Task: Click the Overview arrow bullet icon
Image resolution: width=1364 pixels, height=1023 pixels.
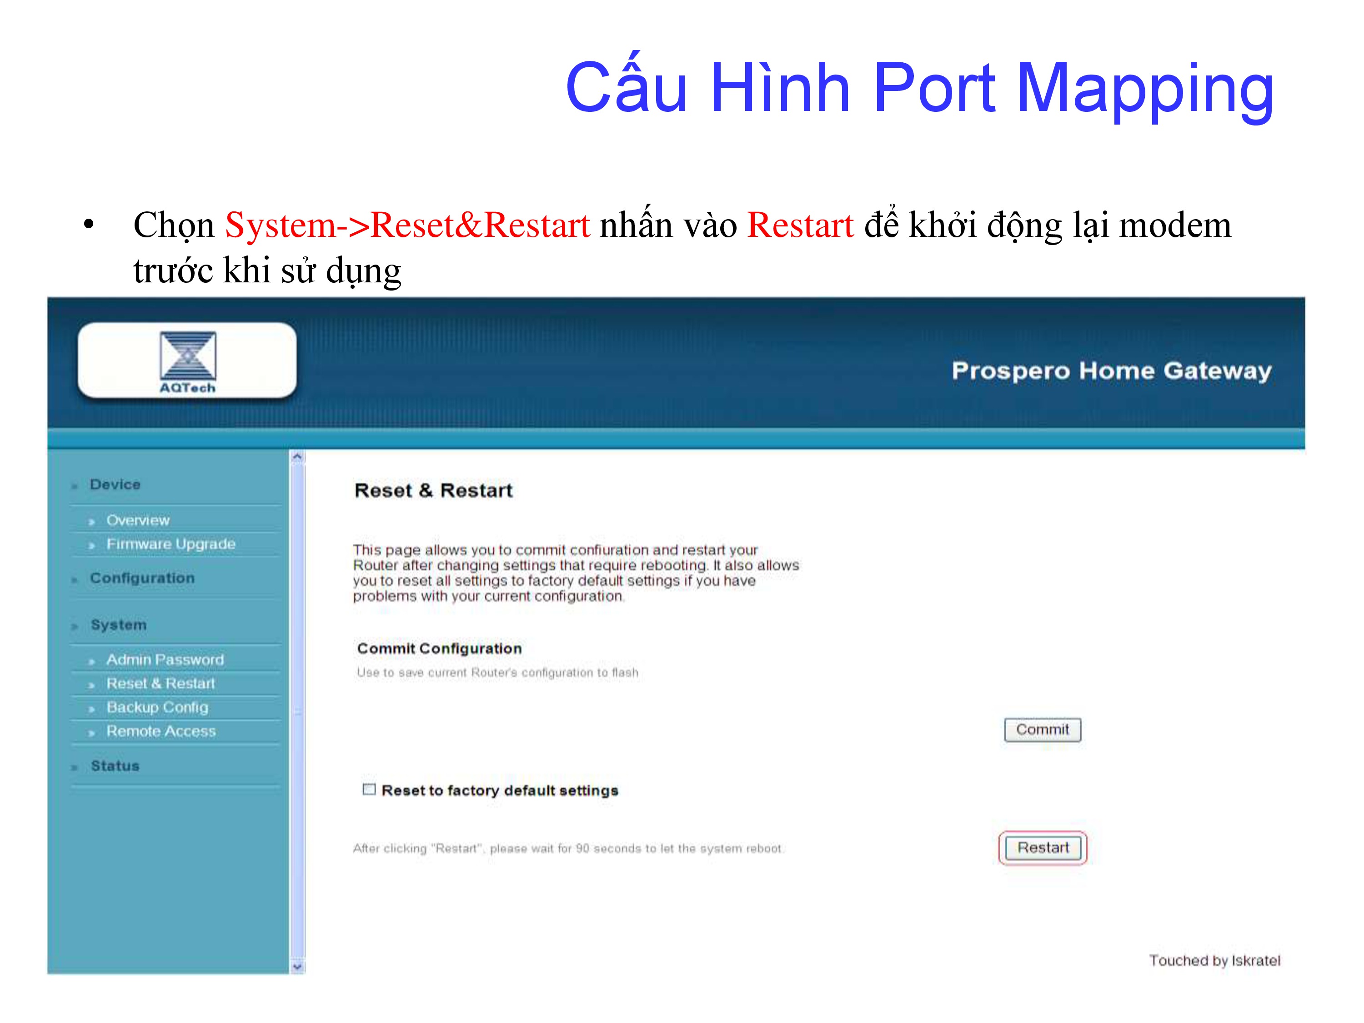Action: (x=91, y=522)
